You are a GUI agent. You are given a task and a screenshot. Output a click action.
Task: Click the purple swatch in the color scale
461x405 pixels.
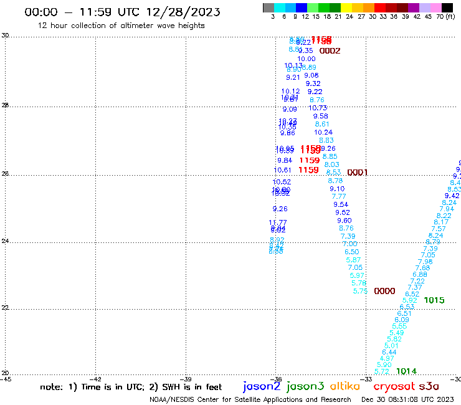[x=414, y=7]
